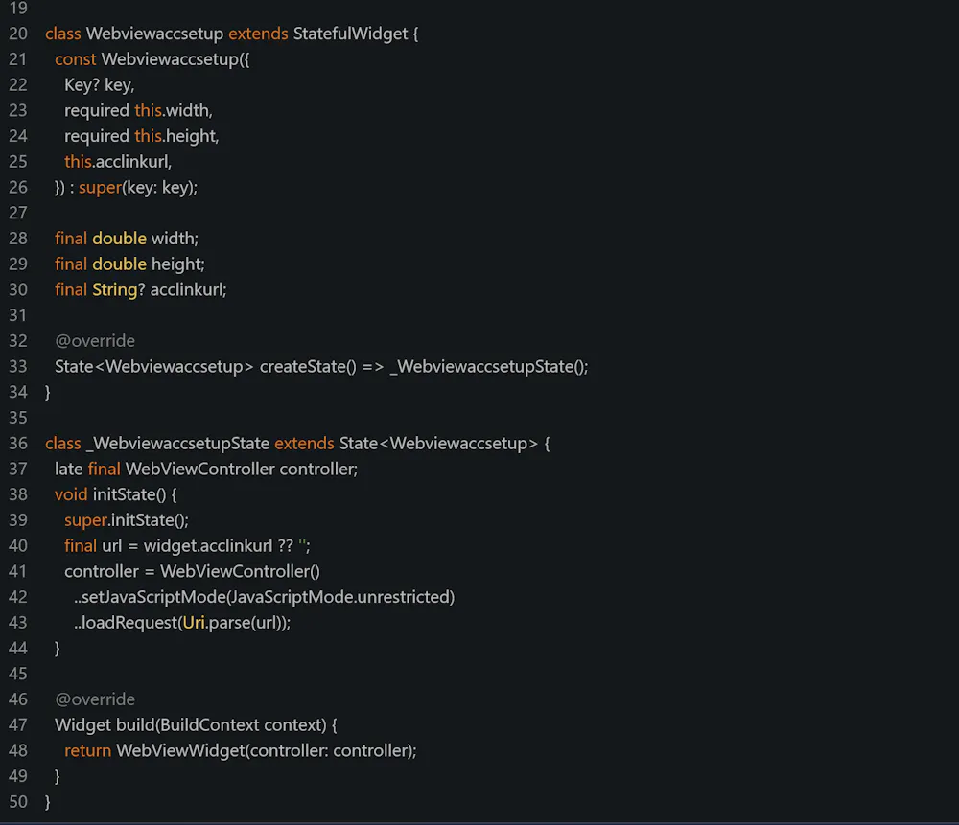Click the "return" keyword on line 48

[88, 750]
